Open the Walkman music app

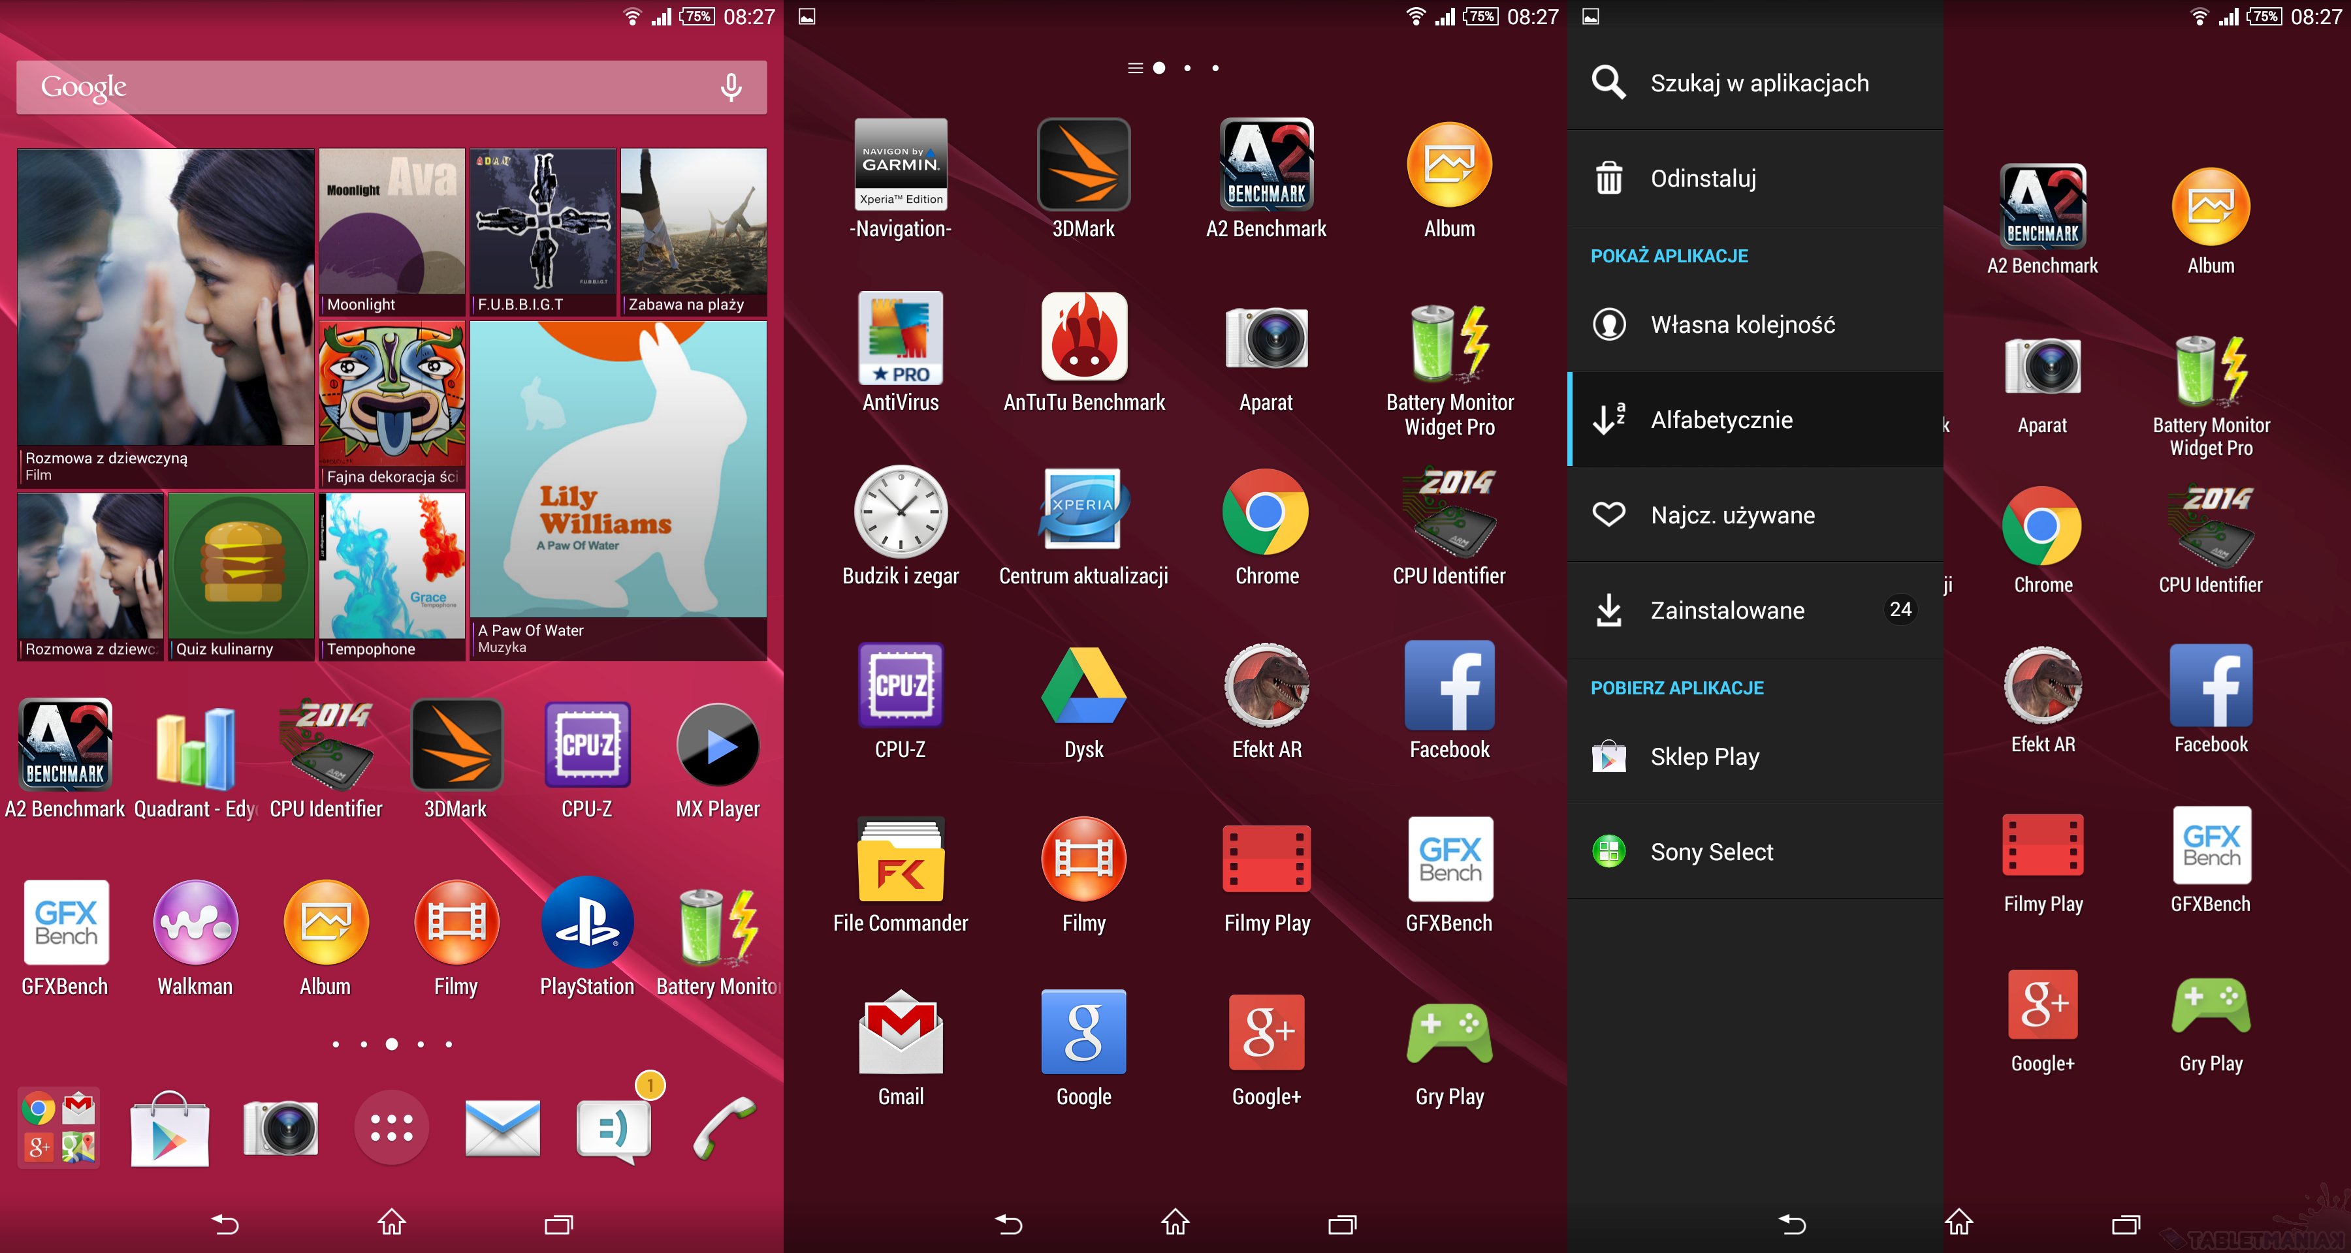tap(195, 923)
